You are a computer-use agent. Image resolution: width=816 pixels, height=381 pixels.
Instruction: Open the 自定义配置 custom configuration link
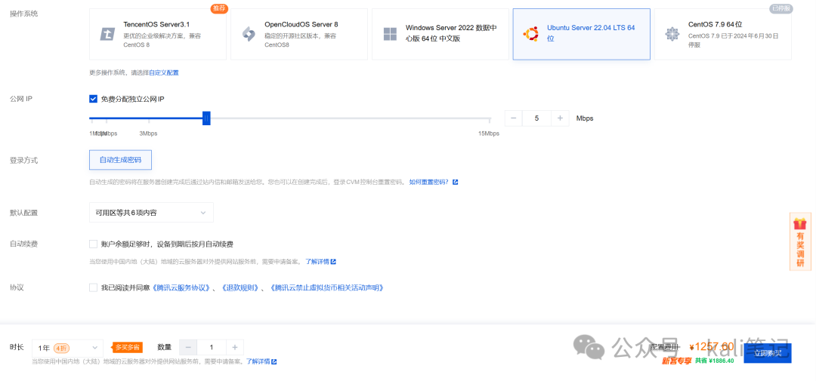click(163, 73)
